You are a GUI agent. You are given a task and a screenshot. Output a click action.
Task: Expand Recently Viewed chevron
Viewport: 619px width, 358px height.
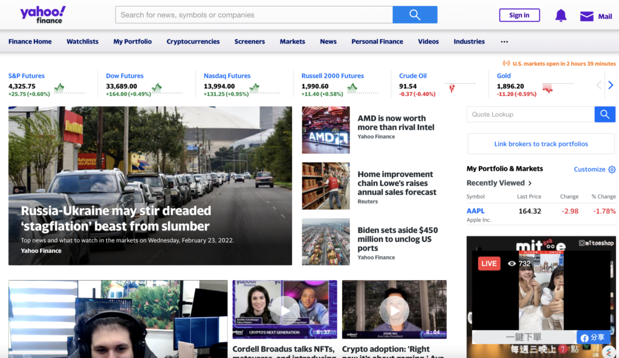(530, 184)
